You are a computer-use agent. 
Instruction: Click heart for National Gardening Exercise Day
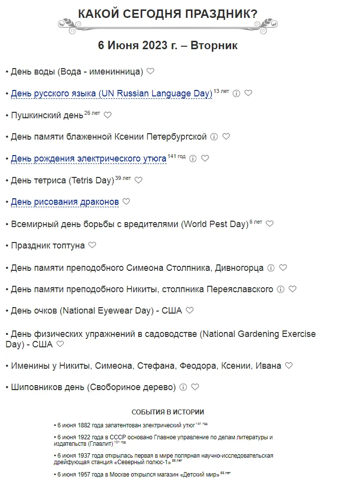coord(60,343)
